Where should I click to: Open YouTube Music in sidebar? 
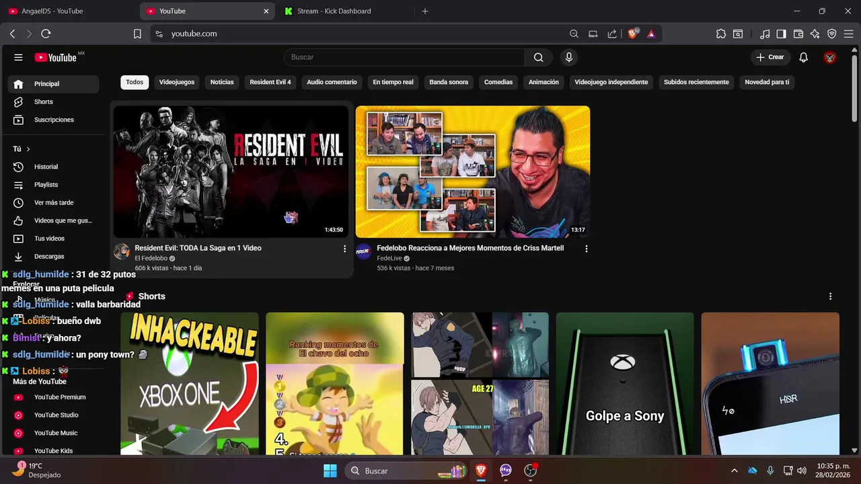click(x=54, y=434)
